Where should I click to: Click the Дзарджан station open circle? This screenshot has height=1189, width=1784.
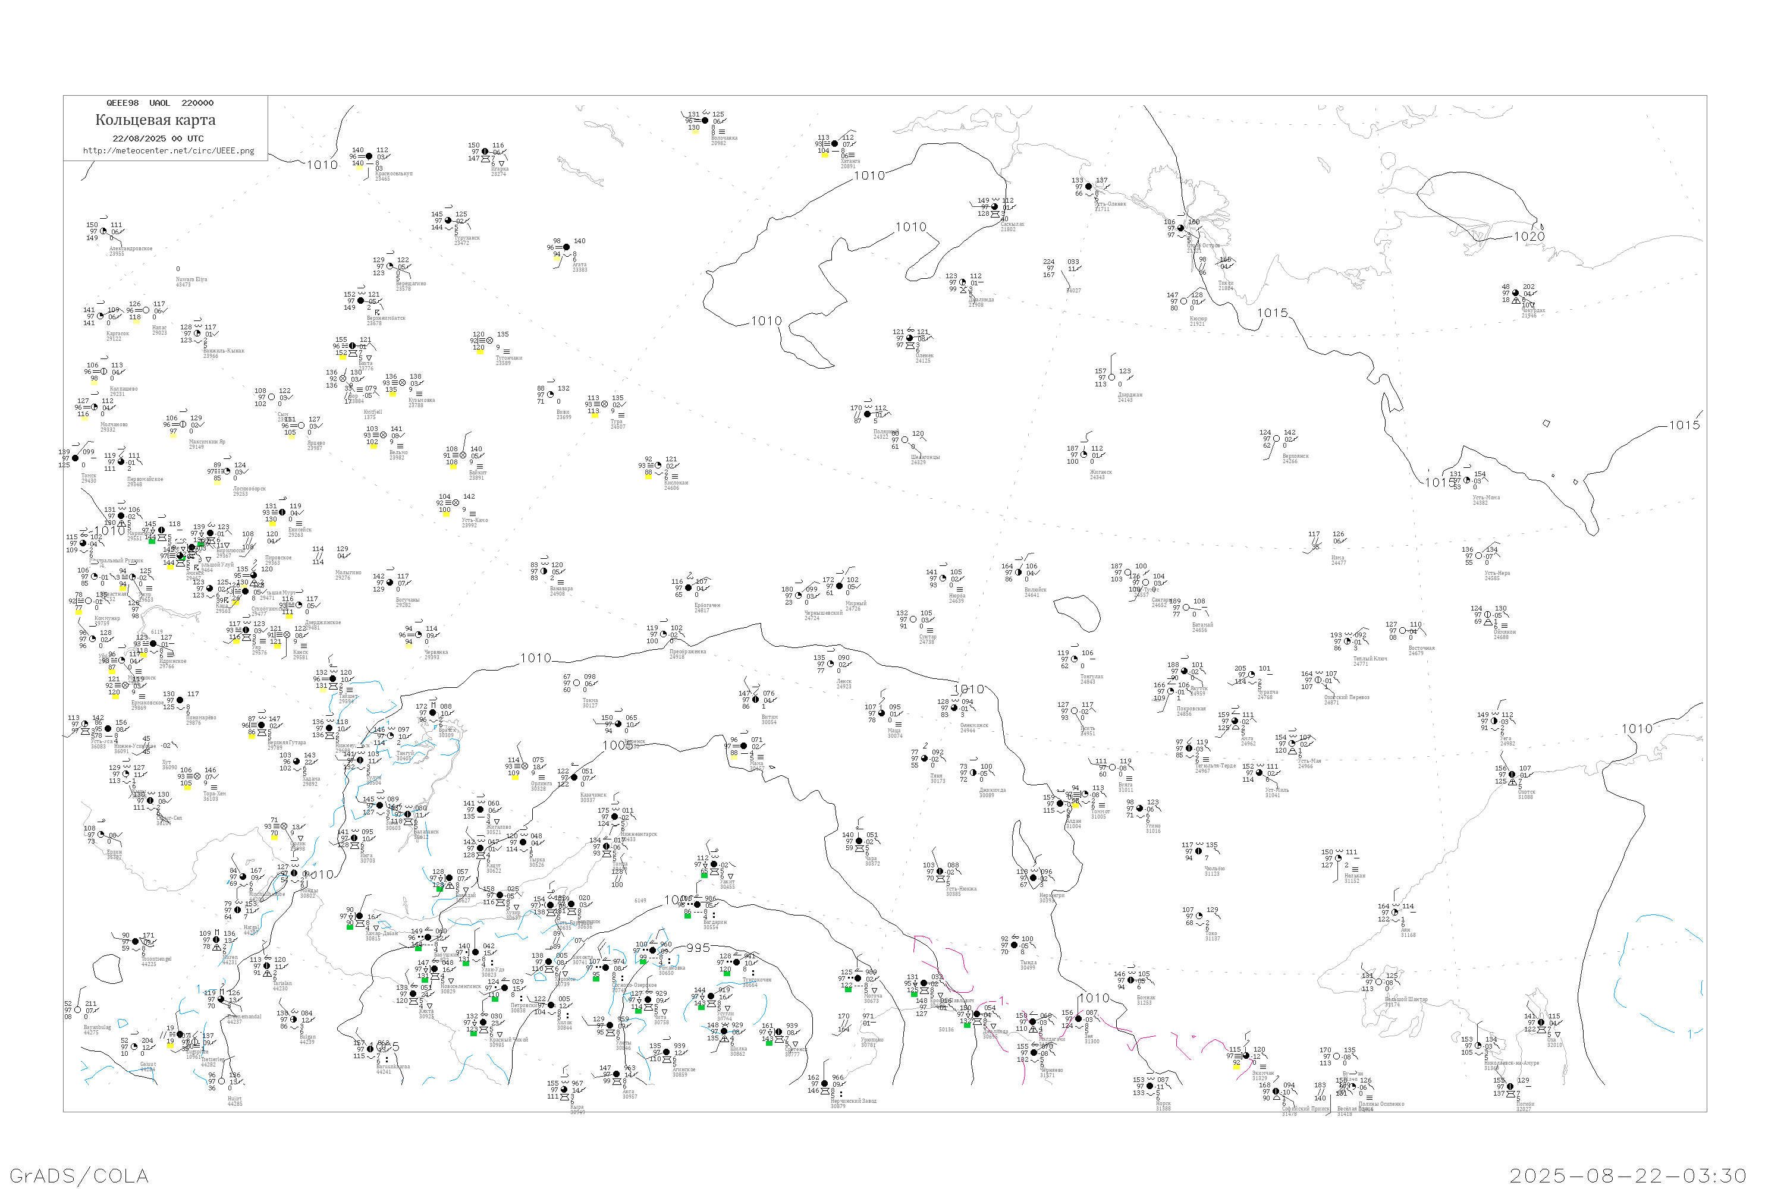coord(1112,378)
